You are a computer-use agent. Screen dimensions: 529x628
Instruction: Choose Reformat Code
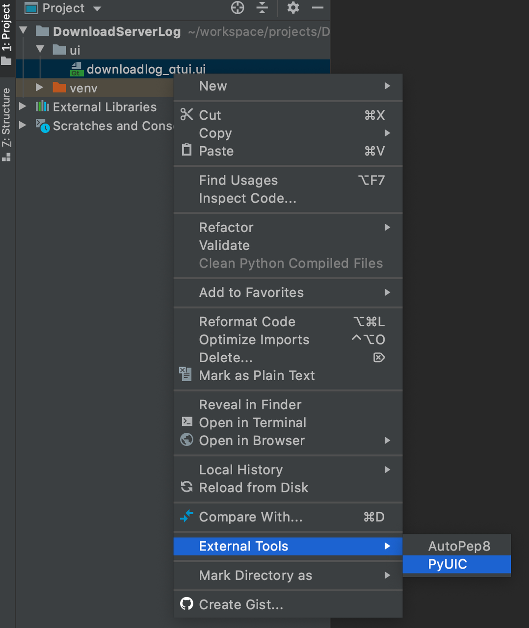[288, 321]
